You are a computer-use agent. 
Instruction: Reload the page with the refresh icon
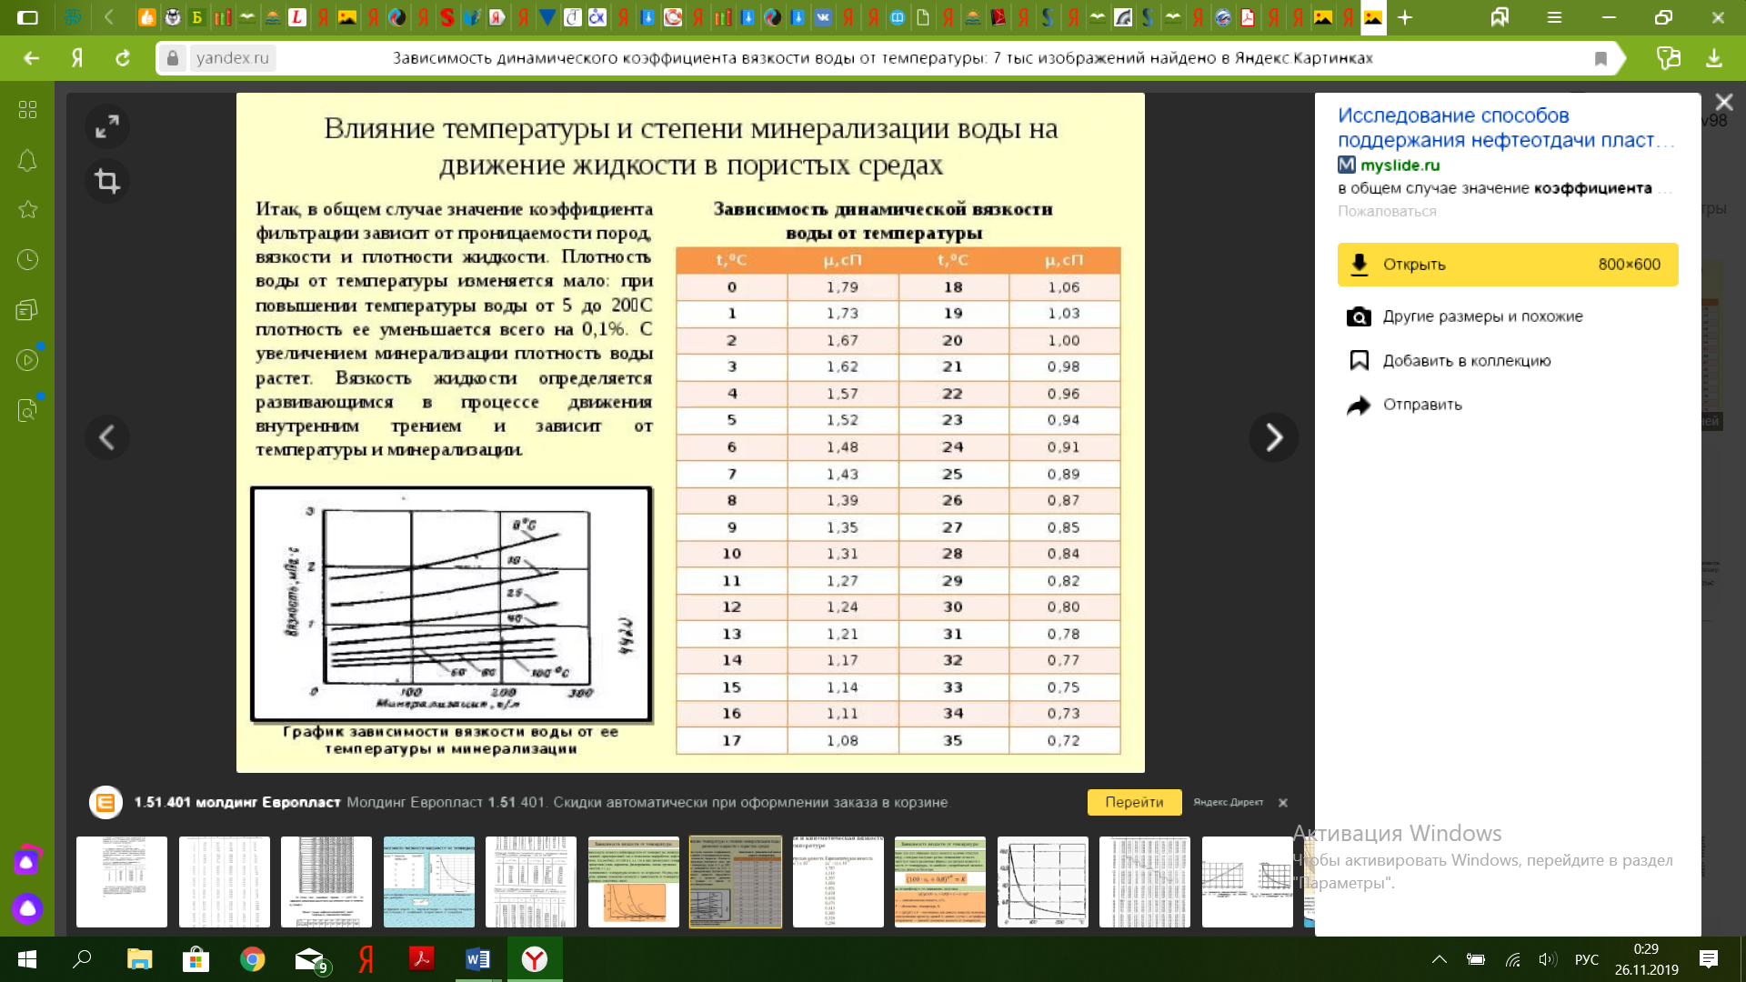123,58
